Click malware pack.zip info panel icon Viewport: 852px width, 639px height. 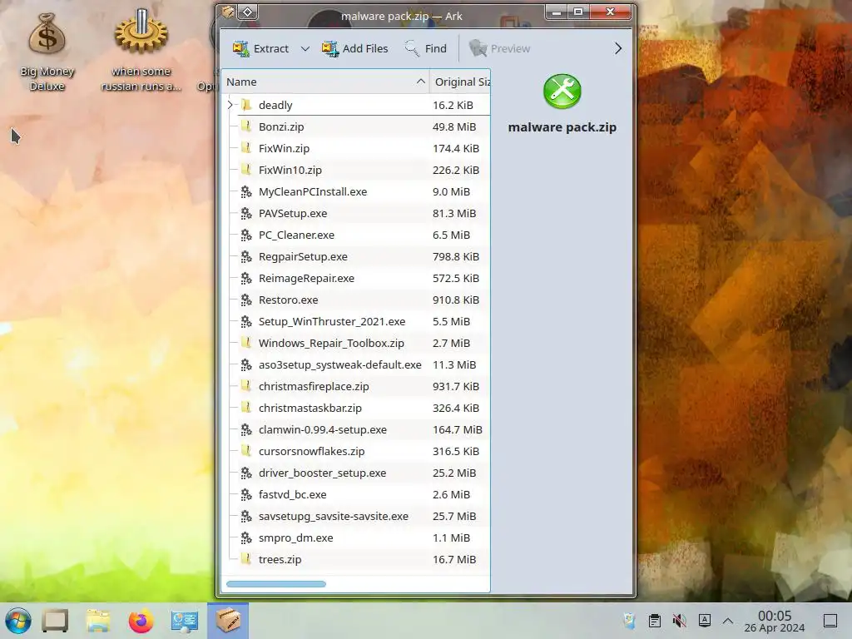(562, 92)
